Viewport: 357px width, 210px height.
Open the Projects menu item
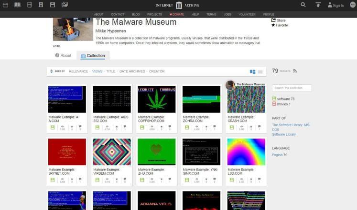click(154, 14)
